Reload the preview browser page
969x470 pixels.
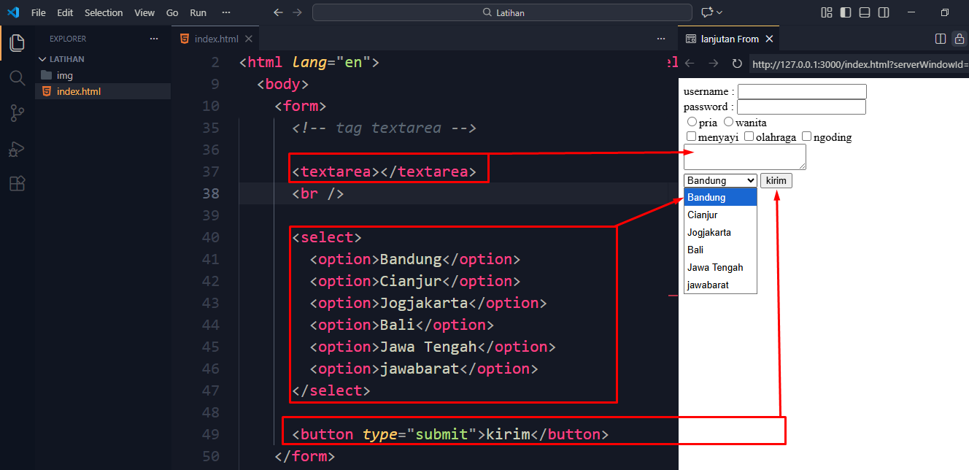coord(737,64)
